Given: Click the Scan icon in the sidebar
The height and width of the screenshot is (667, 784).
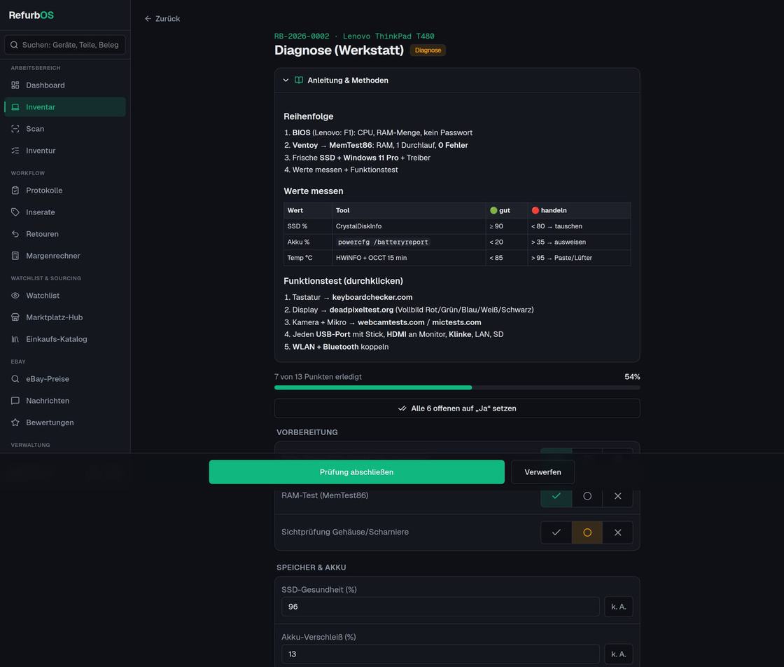Looking at the screenshot, I should click(x=15, y=129).
